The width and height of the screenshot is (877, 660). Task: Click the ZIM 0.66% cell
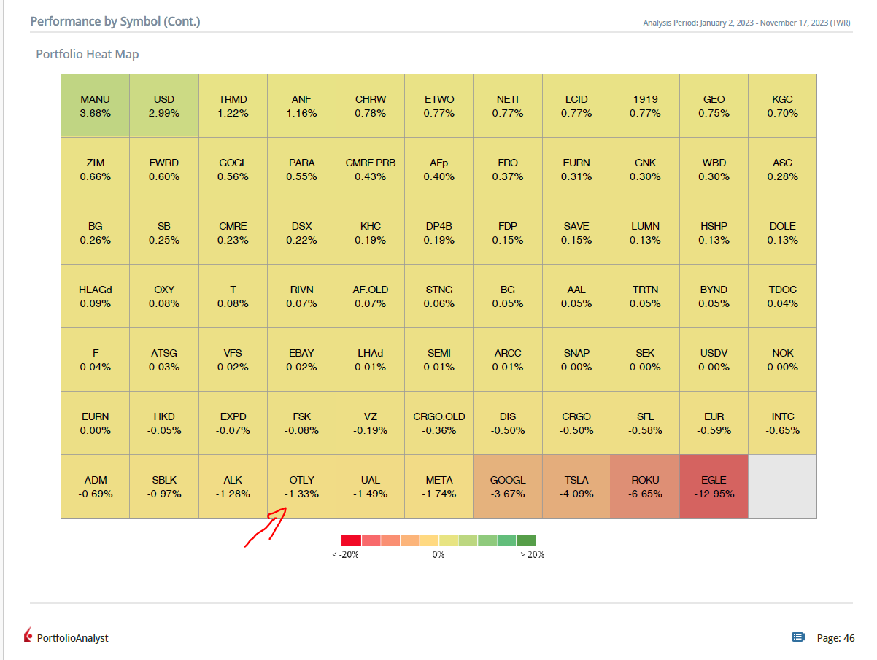[95, 169]
